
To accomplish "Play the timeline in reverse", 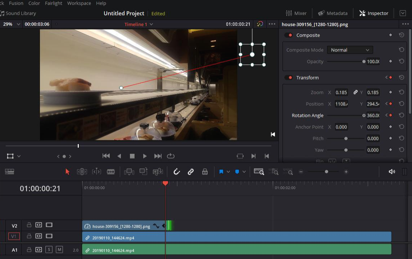I will point(119,156).
